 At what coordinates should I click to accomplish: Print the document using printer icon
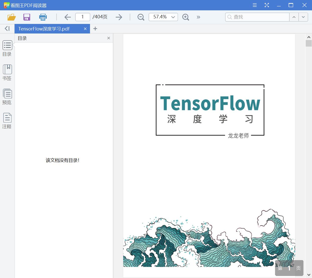[43, 17]
